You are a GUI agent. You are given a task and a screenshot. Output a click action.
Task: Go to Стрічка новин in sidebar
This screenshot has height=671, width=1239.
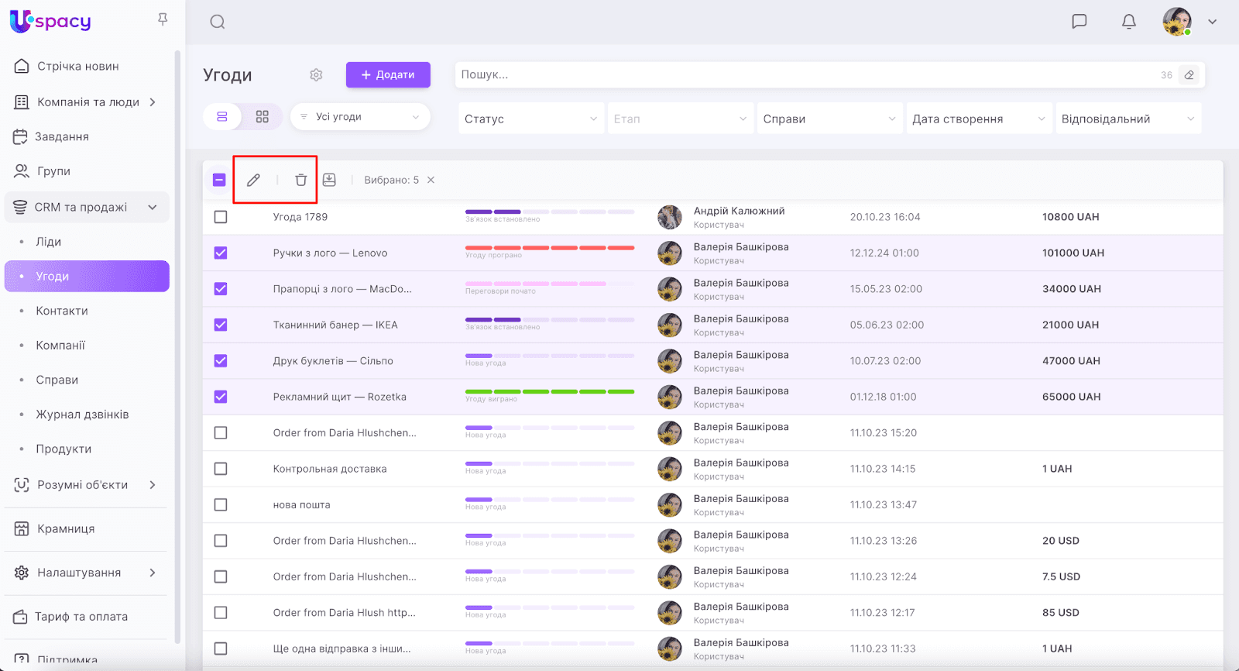(x=77, y=67)
